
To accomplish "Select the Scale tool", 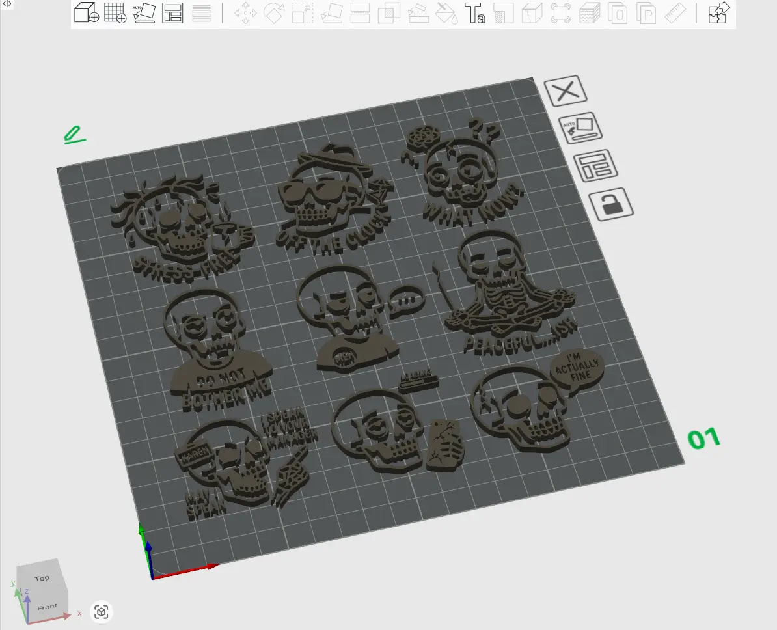I will point(303,13).
